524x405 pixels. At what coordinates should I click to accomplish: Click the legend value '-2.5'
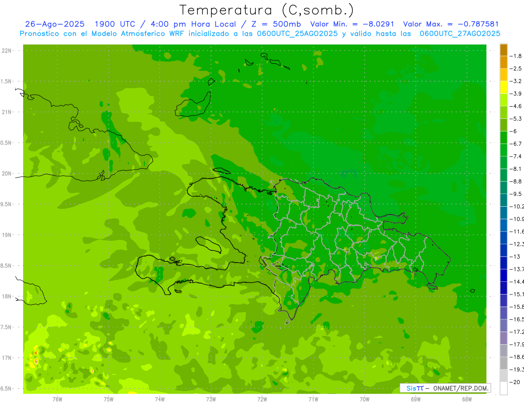[x=517, y=69]
